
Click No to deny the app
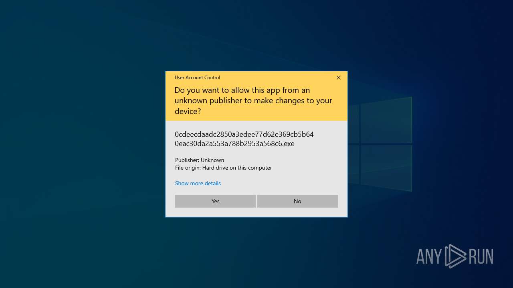point(297,201)
